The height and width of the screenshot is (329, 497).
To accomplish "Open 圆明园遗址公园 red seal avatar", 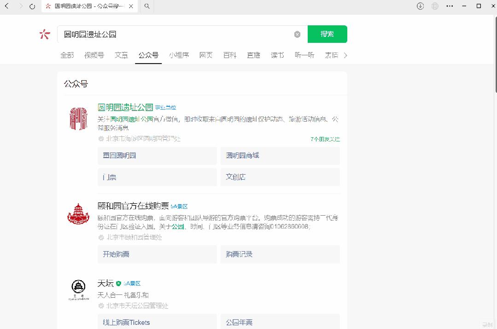I will click(x=78, y=119).
